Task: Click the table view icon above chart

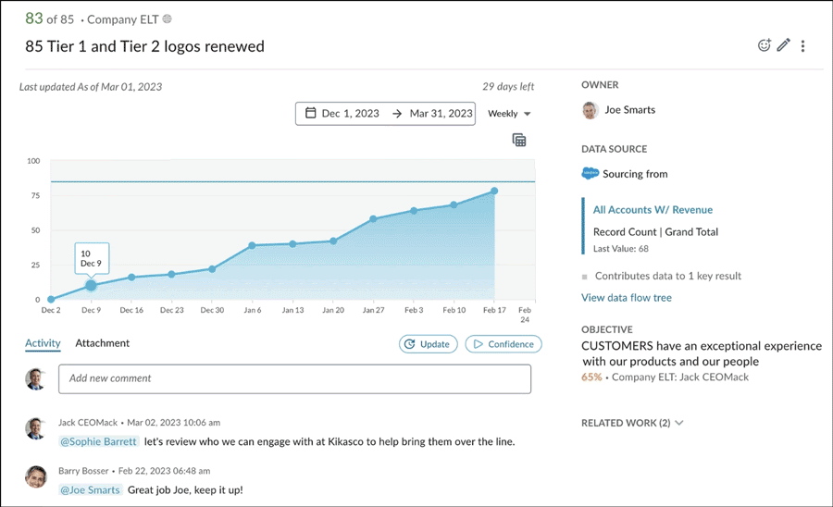Action: (x=519, y=140)
